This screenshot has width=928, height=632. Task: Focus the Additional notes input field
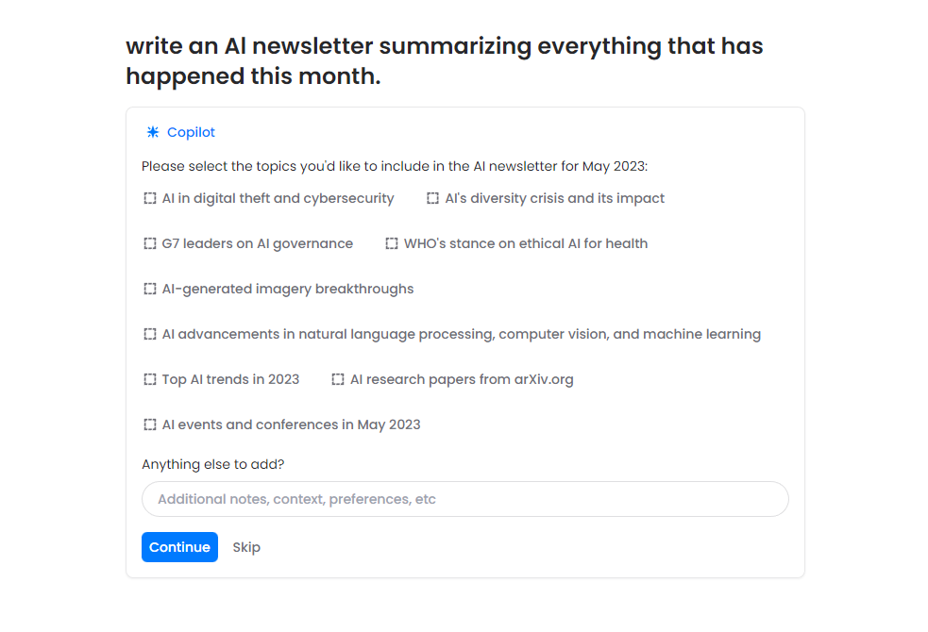[x=464, y=499]
